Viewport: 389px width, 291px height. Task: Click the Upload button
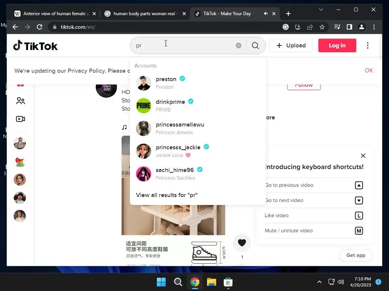[291, 45]
